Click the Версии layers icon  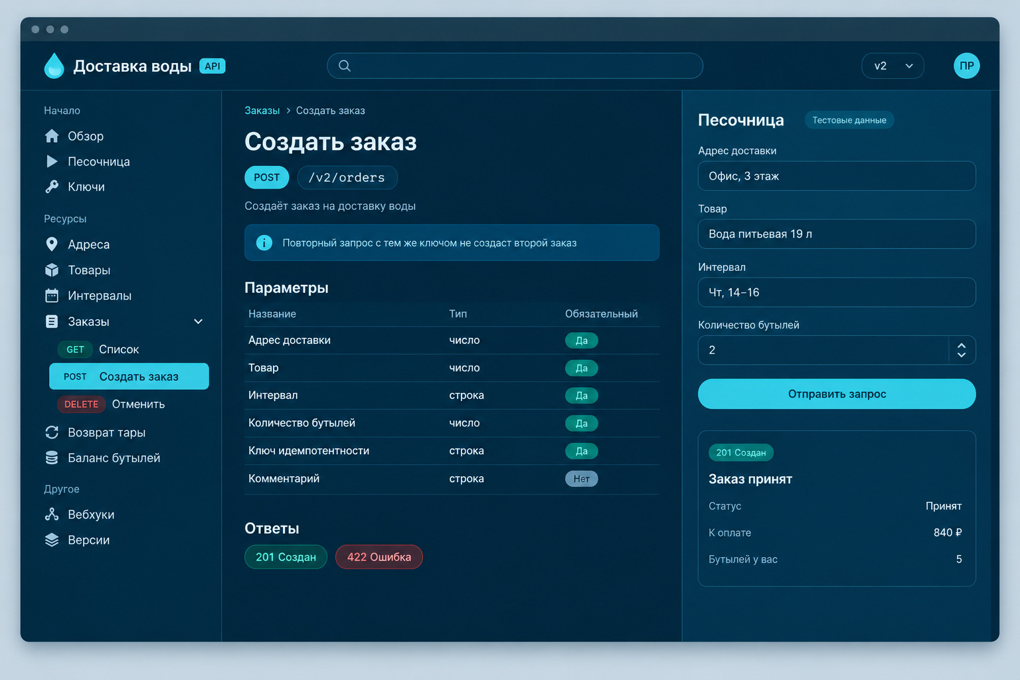point(52,540)
